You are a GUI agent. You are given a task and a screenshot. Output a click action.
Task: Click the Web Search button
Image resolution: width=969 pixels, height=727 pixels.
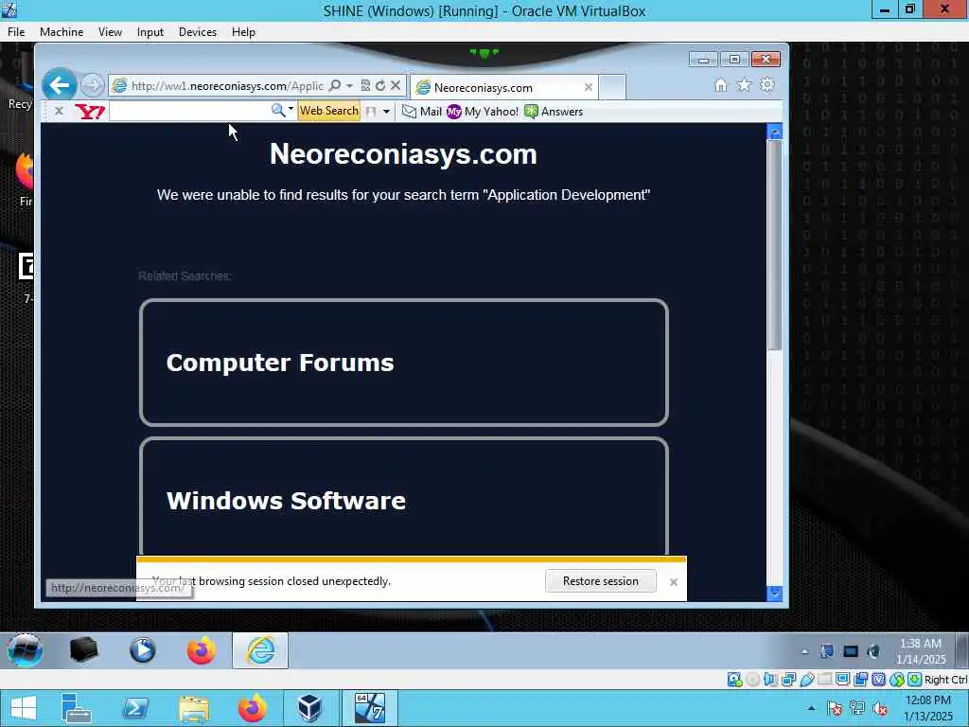point(328,111)
